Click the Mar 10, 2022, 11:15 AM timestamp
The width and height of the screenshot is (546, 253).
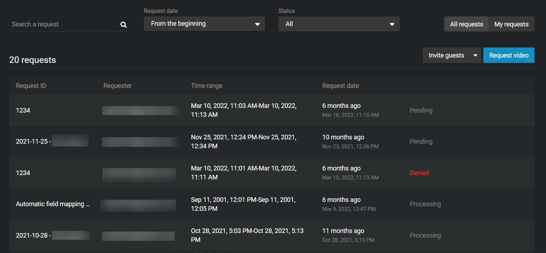pyautogui.click(x=350, y=115)
